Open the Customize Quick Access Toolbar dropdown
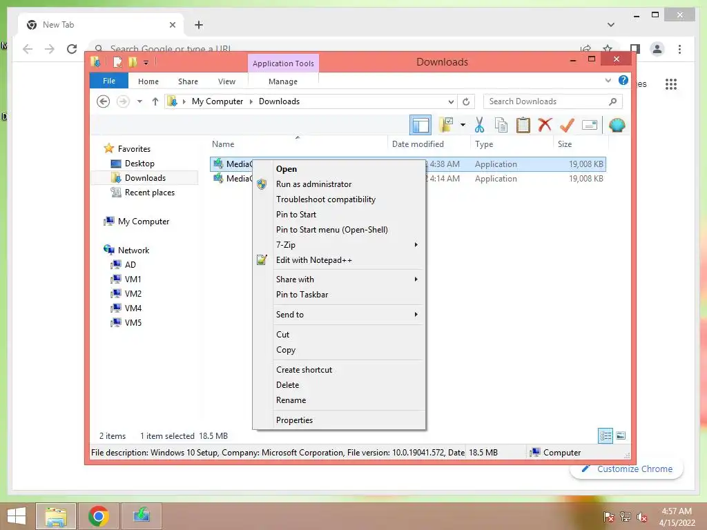The width and height of the screenshot is (707, 530). [x=146, y=63]
